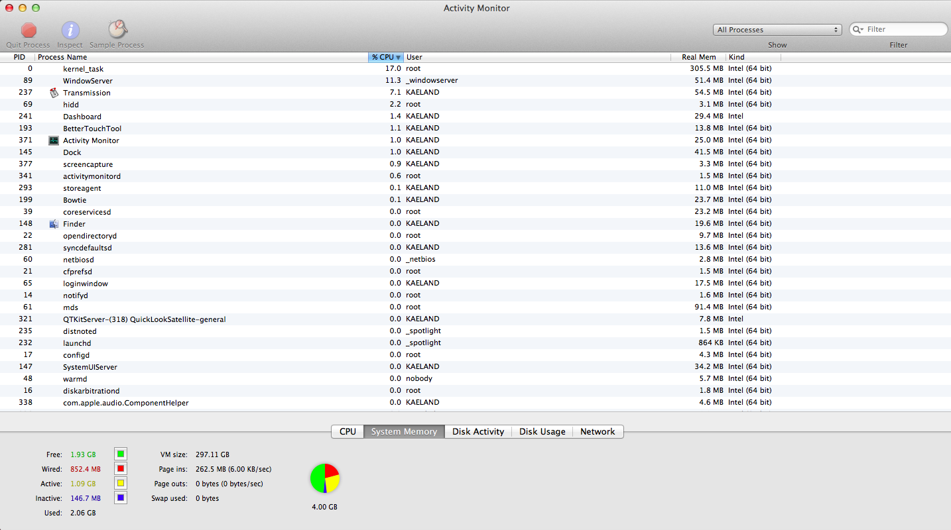The width and height of the screenshot is (951, 530).
Task: Sort by Process Name column header
Action: coord(202,58)
